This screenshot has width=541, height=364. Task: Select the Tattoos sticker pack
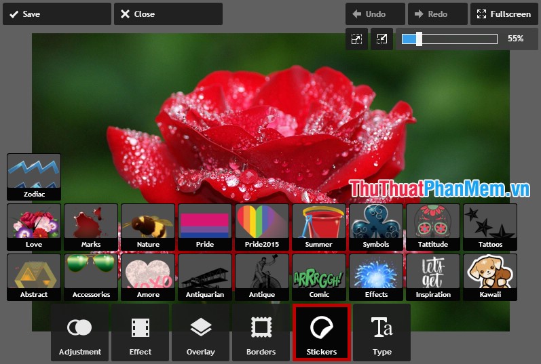(490, 227)
